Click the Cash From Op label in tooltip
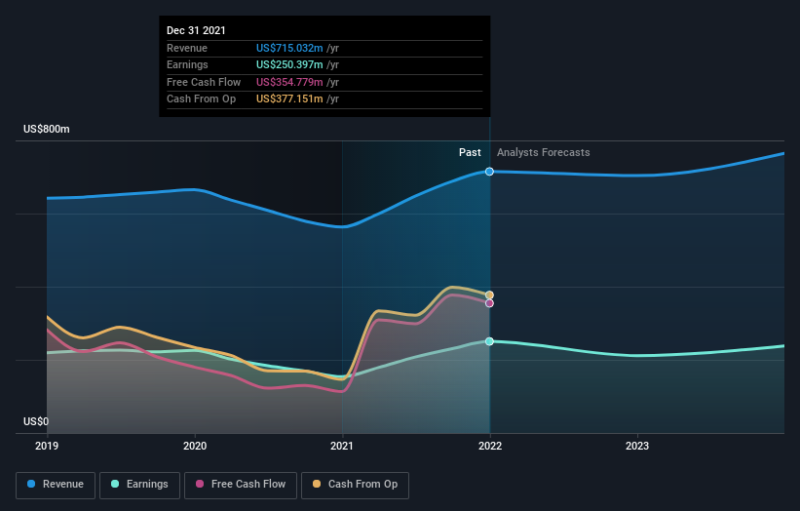 pos(201,99)
